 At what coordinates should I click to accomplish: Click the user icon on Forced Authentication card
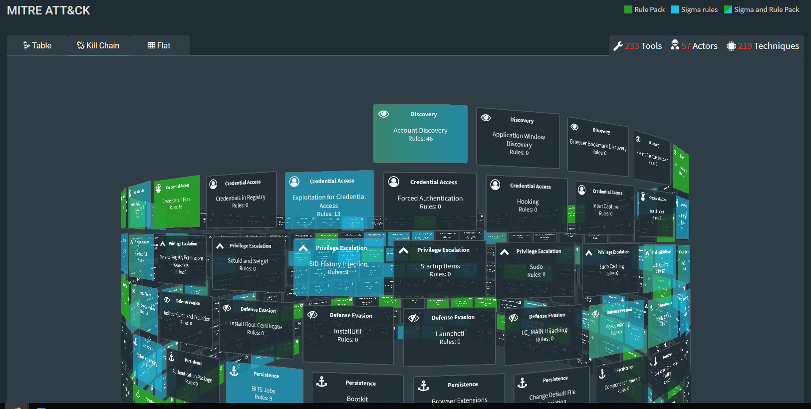[x=394, y=182]
